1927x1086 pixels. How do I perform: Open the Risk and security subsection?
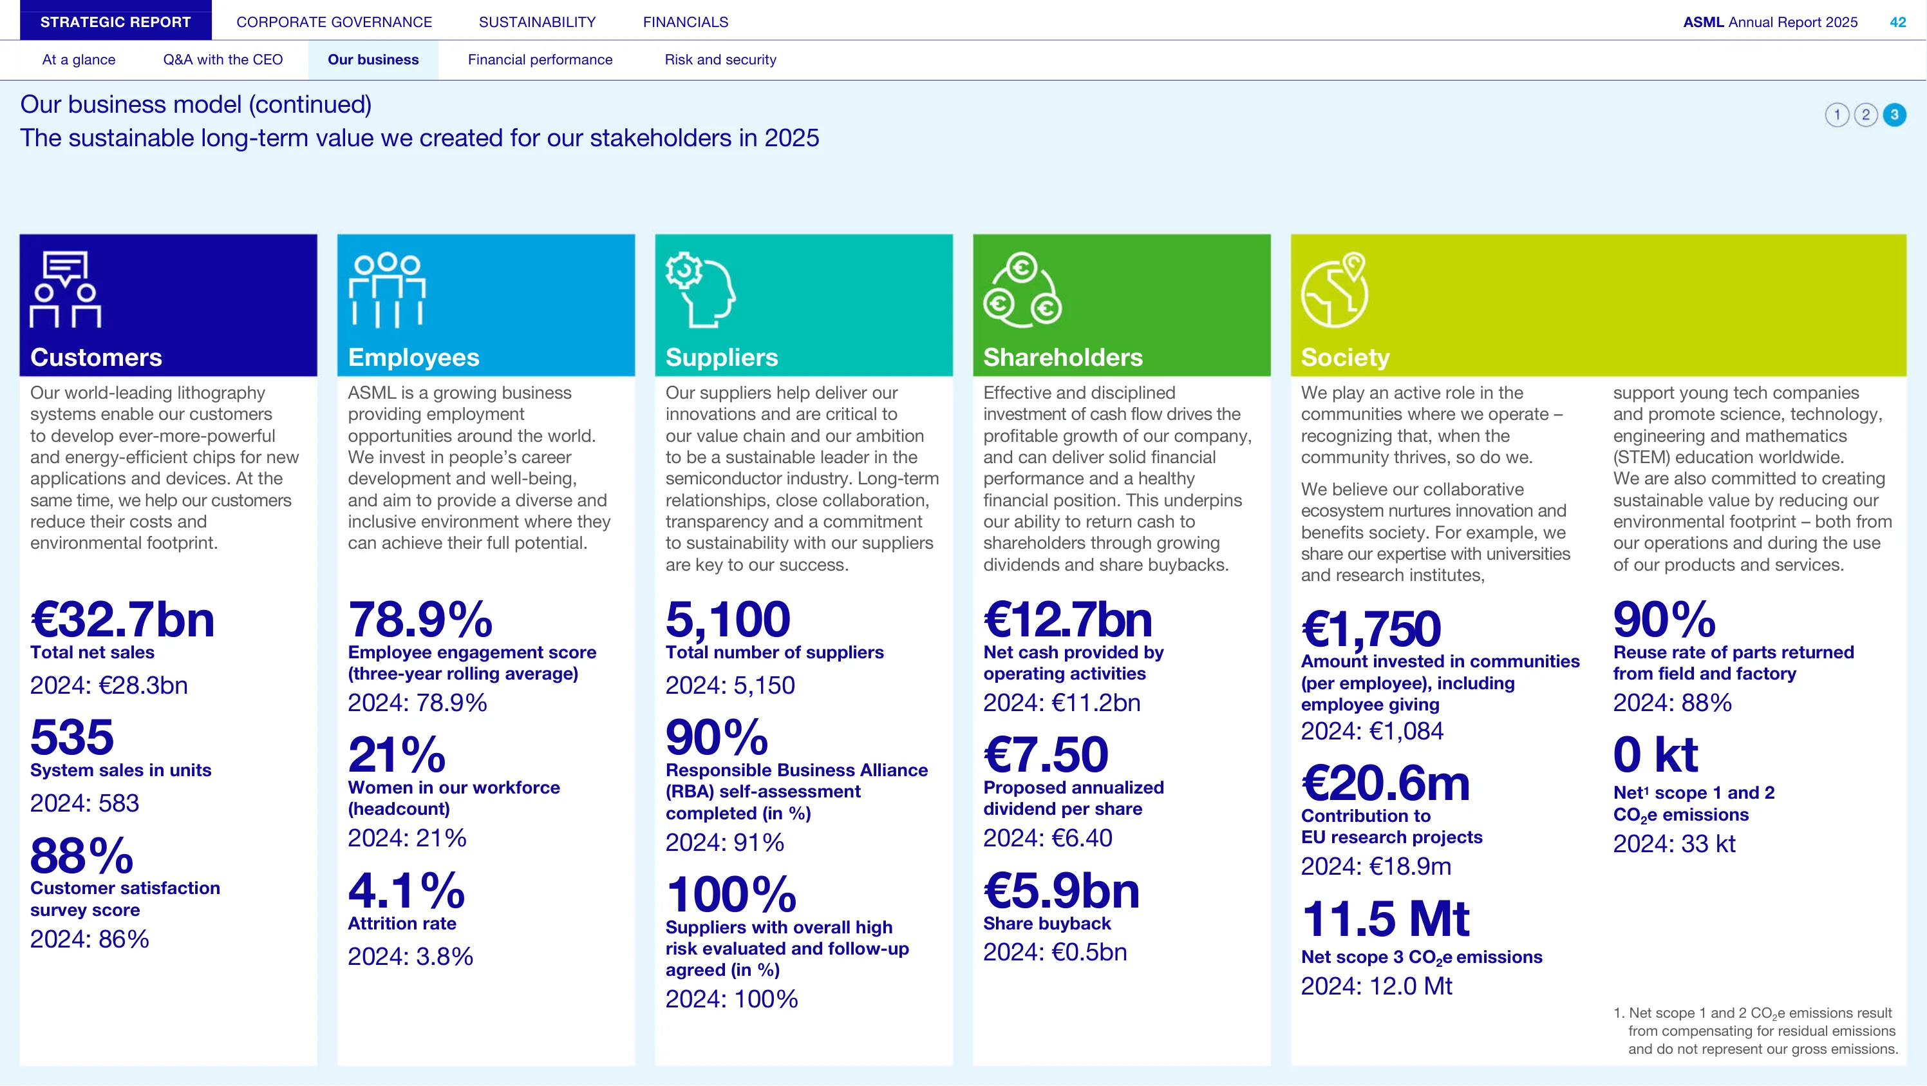click(720, 60)
